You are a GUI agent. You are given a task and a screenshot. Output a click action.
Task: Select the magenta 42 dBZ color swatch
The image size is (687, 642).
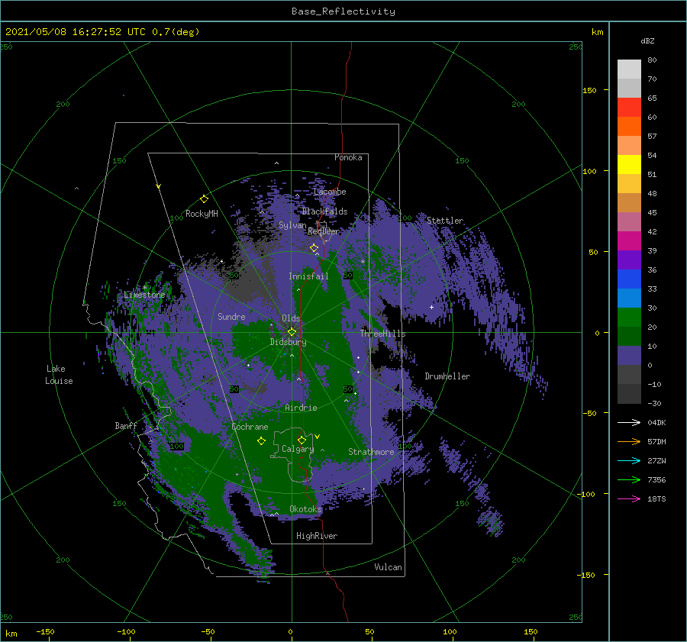click(629, 240)
